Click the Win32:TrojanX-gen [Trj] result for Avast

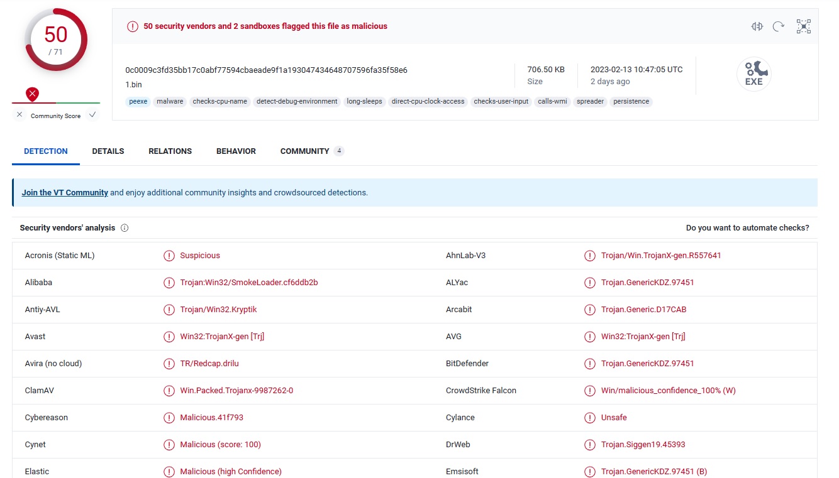point(222,337)
